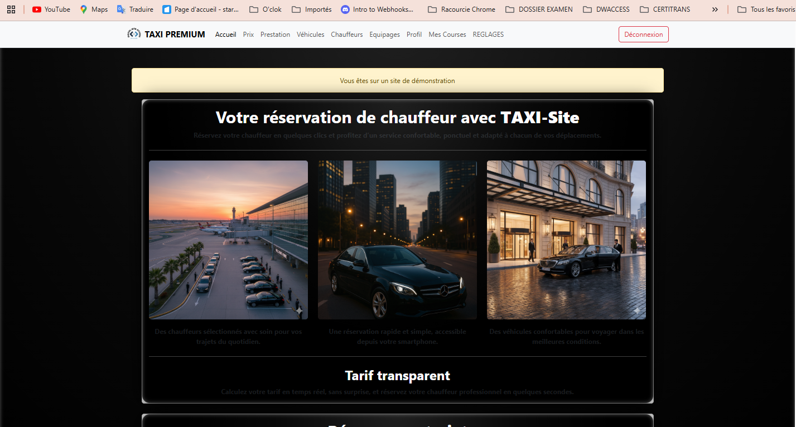Click the apps grid icon
796x427 pixels.
click(x=11, y=9)
